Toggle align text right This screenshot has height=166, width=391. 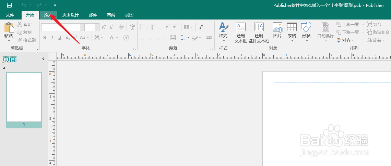click(x=157, y=38)
